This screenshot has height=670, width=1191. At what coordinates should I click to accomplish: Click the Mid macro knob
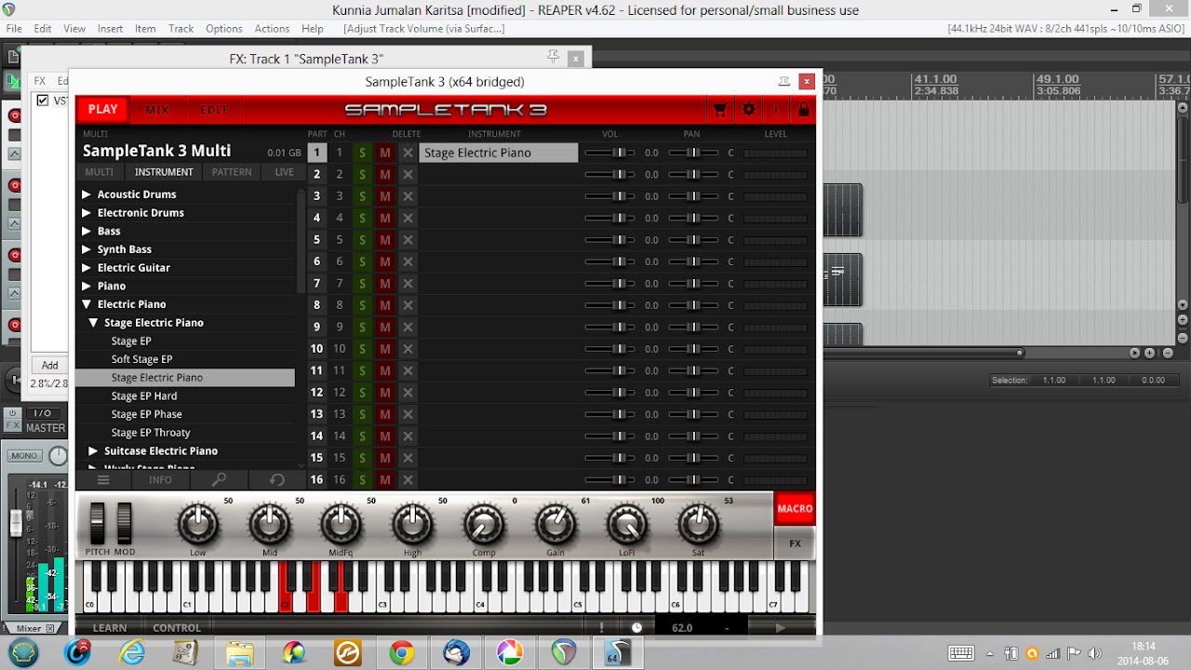[269, 525]
